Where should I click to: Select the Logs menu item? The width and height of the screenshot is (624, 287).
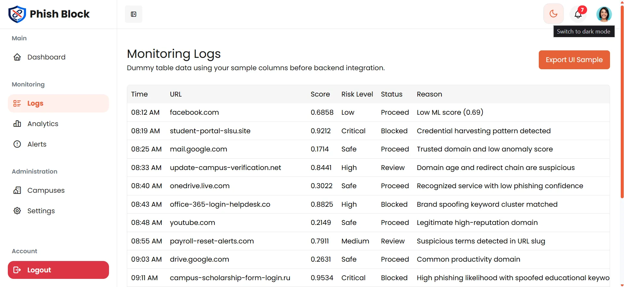pos(58,103)
